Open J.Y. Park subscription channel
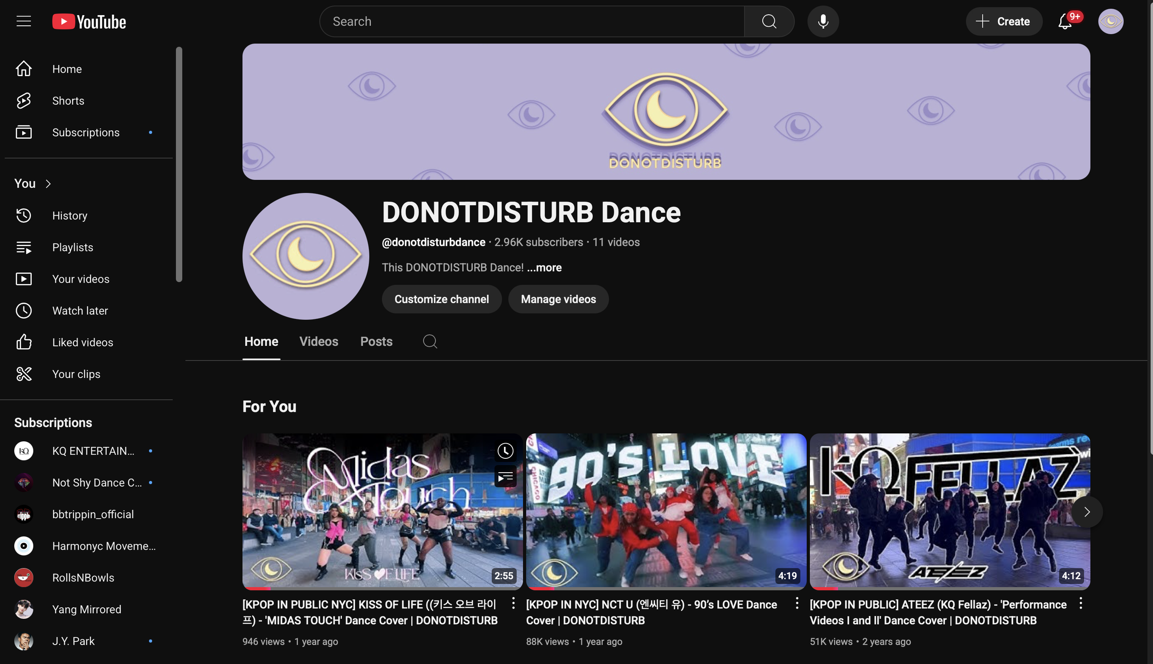 [x=89, y=641]
